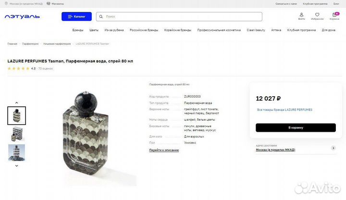
Task: Click the user login icon
Action: click(301, 14)
